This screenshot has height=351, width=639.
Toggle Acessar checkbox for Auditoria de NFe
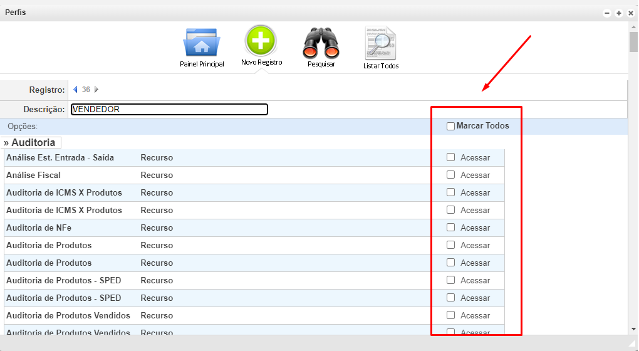pos(450,228)
